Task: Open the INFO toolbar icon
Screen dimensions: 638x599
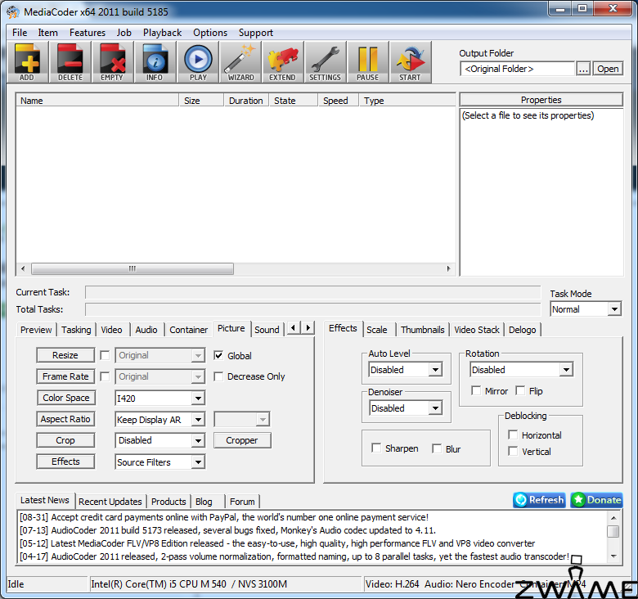Action: (x=155, y=62)
